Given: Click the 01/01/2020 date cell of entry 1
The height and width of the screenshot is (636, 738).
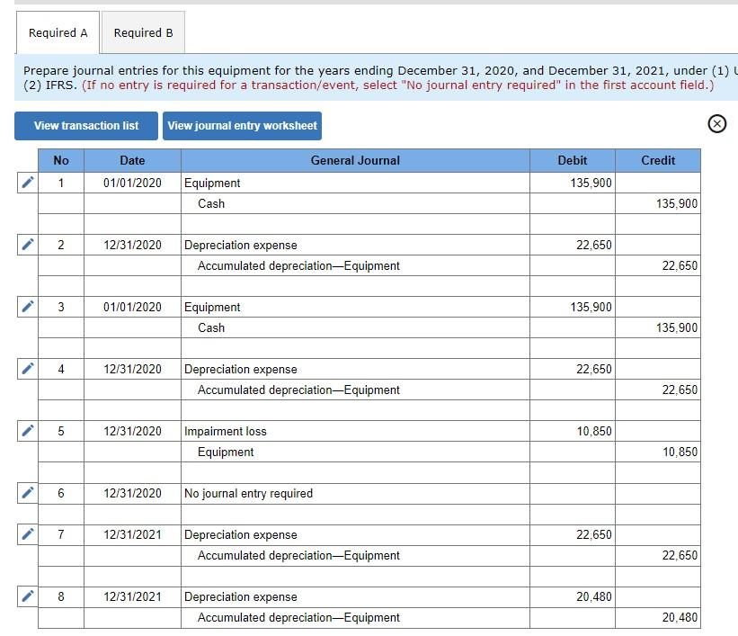Looking at the screenshot, I should pyautogui.click(x=131, y=183).
